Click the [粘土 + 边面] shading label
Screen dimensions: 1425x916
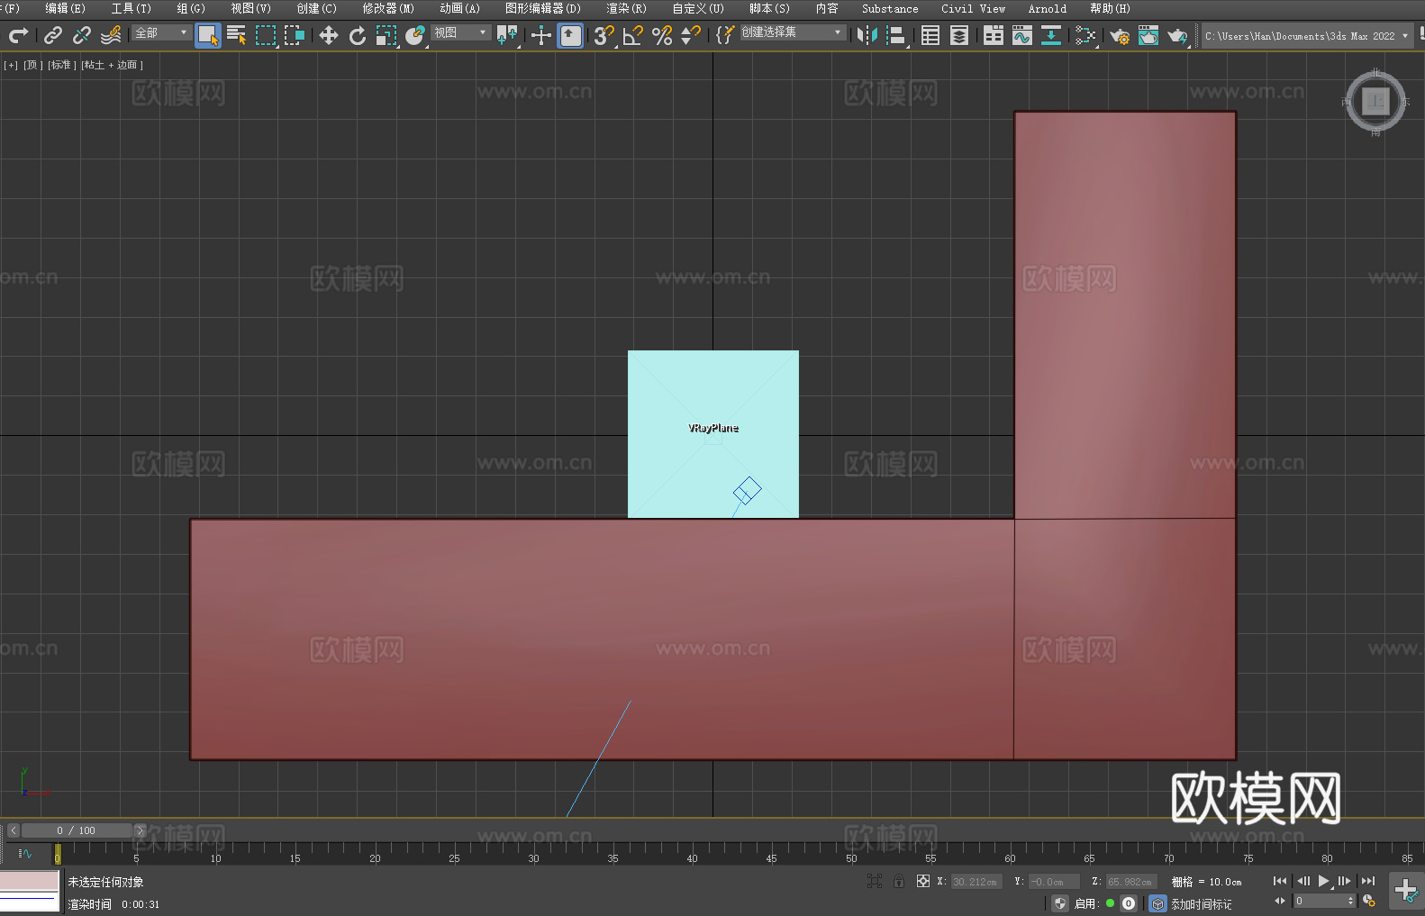tap(113, 65)
